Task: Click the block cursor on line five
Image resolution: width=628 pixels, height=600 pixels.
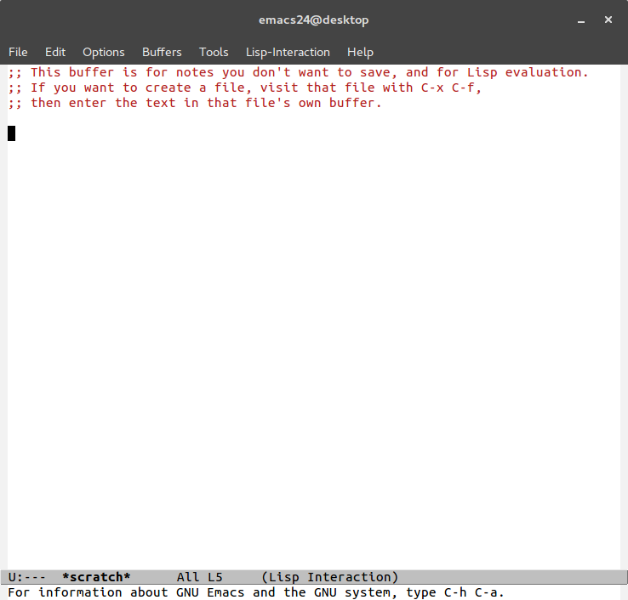Action: [12, 133]
